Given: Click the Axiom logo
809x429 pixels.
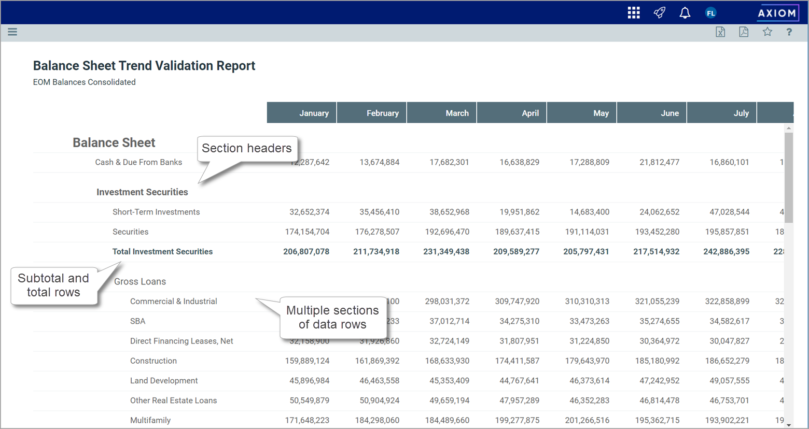Looking at the screenshot, I should pos(776,13).
